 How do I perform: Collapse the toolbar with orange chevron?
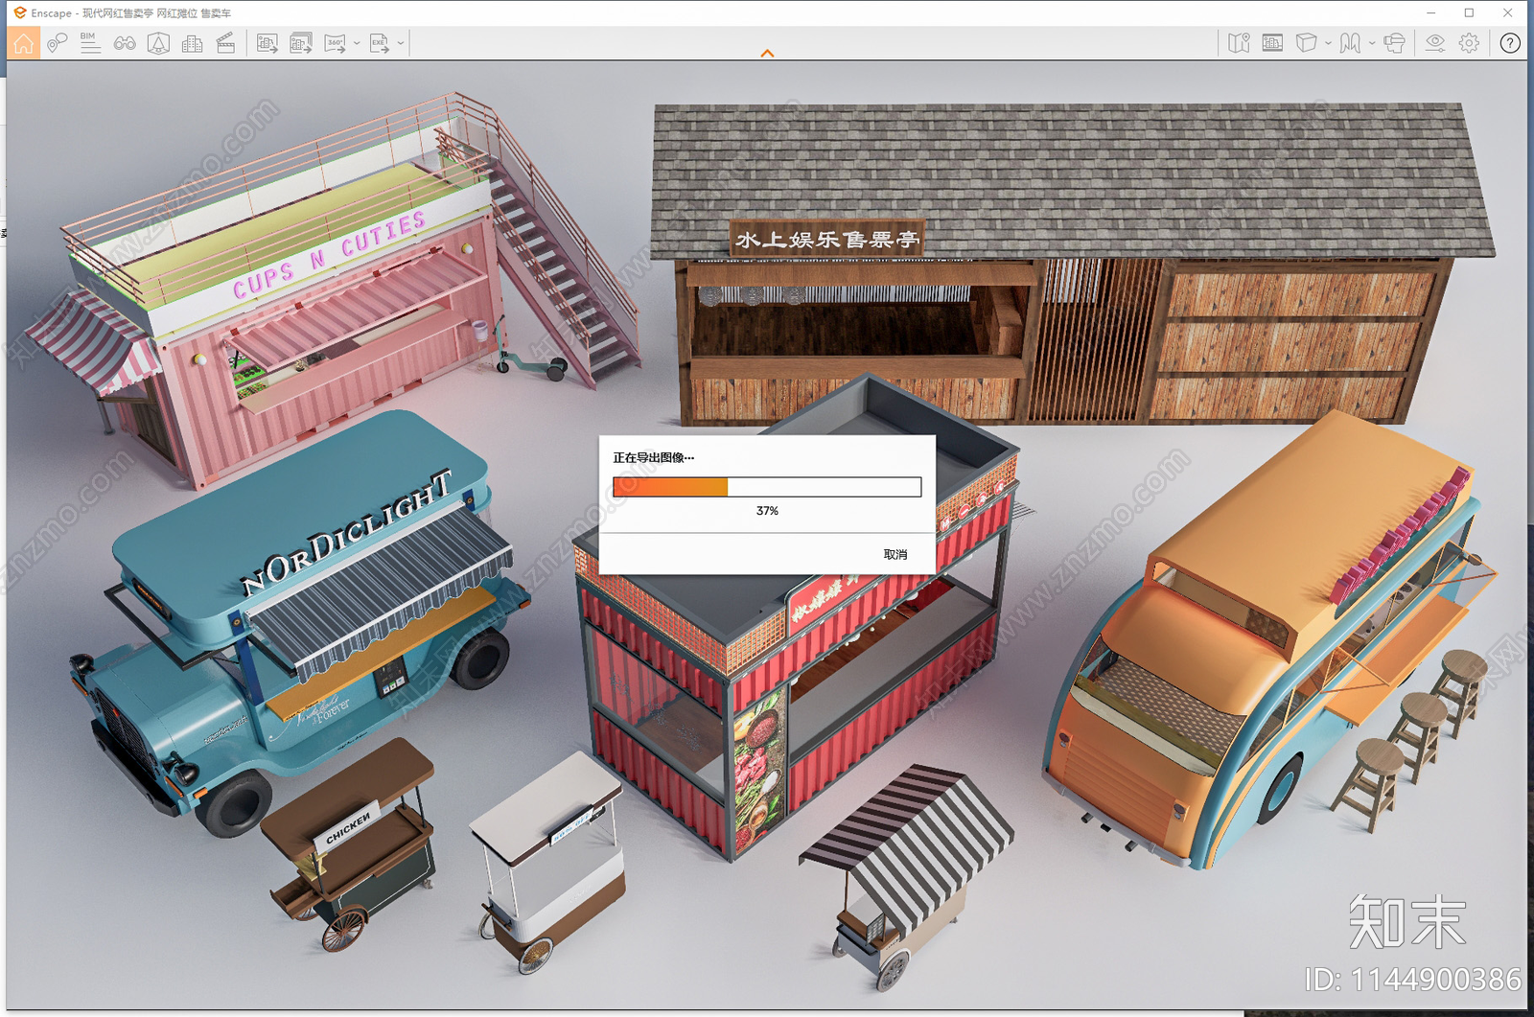coord(767,54)
